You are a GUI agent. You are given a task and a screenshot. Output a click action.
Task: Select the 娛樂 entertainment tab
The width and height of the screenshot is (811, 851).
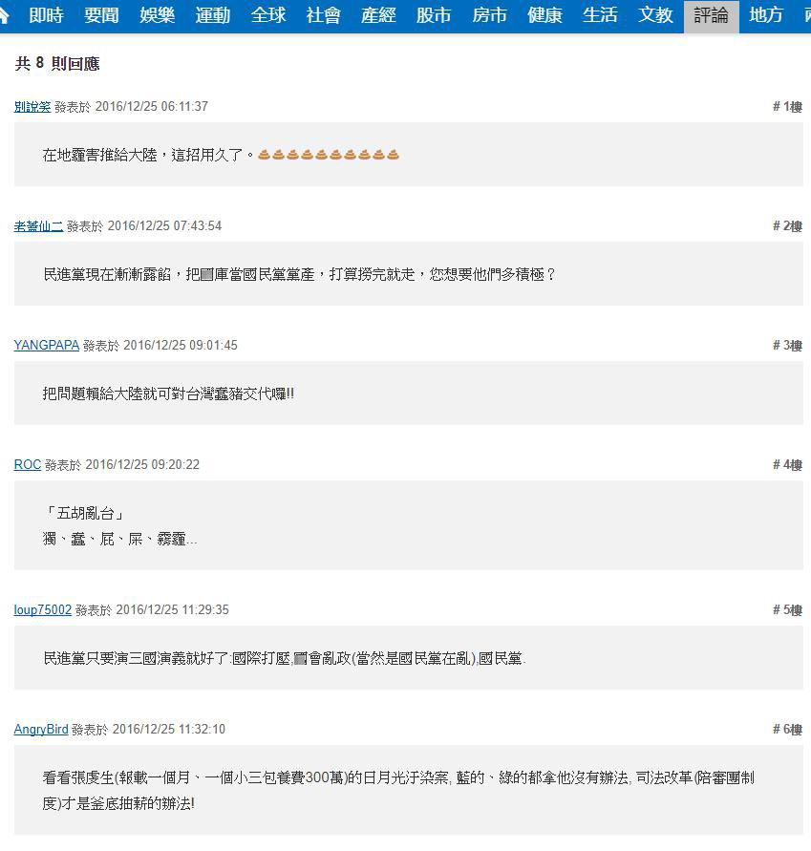pos(157,15)
